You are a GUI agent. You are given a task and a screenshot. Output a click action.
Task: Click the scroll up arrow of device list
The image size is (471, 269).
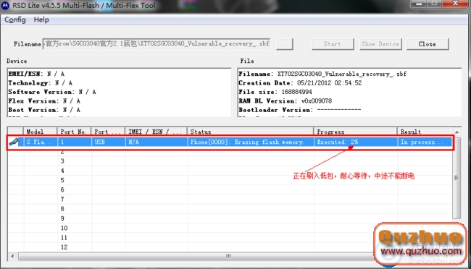(457, 132)
